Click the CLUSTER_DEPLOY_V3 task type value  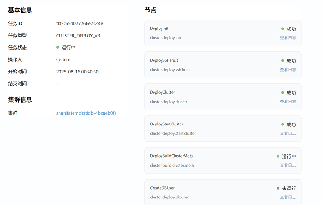click(78, 36)
